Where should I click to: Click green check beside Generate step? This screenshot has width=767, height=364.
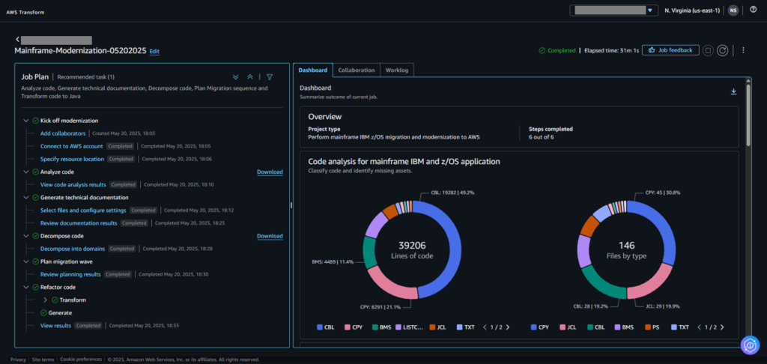pos(43,312)
